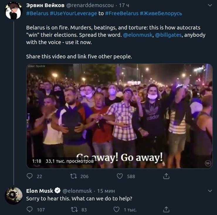
Task: Play the protest video
Action: tap(119, 116)
